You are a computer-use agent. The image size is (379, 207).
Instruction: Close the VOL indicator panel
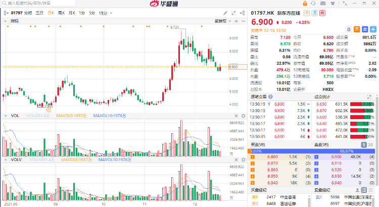[x=236, y=116]
